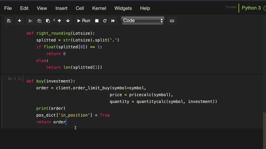Open the Cell menu

80,8
